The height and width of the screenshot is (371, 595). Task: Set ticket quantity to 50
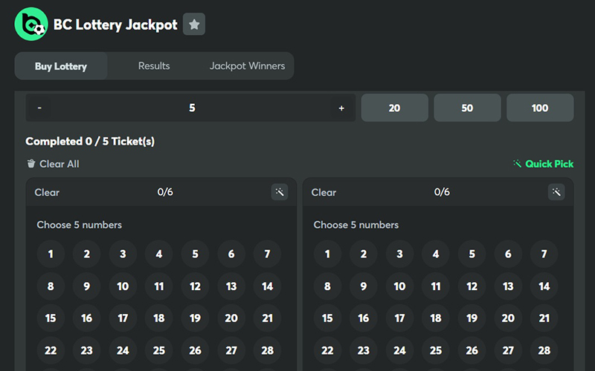[x=467, y=108]
